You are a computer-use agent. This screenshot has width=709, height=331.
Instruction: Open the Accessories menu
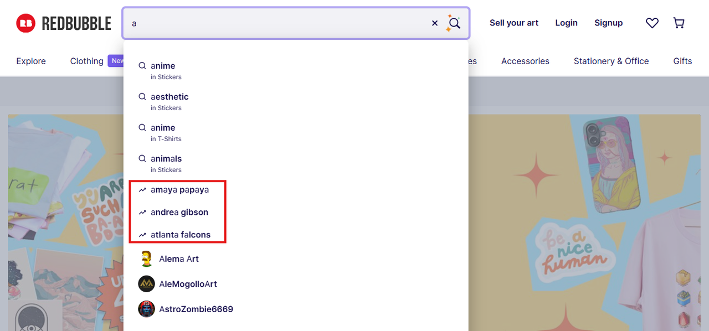tap(525, 61)
